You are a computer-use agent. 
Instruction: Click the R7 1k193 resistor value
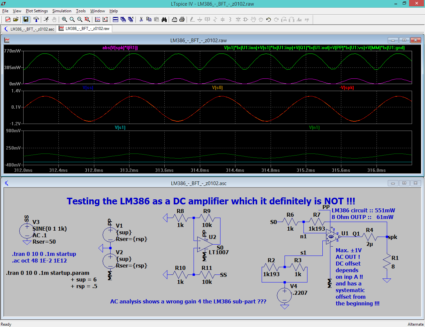pyautogui.click(x=317, y=229)
